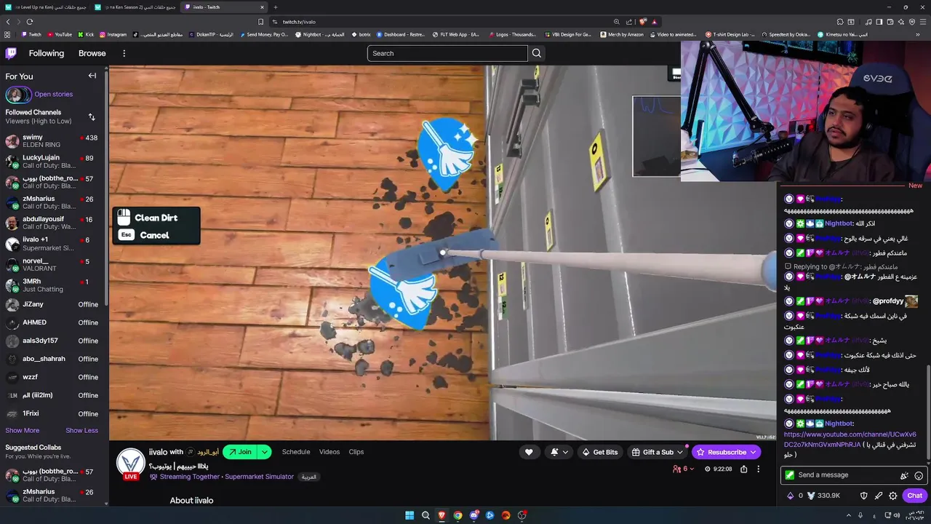This screenshot has width=931, height=524.
Task: Open iivalo channel avatar with LIVE badge
Action: pos(131,464)
